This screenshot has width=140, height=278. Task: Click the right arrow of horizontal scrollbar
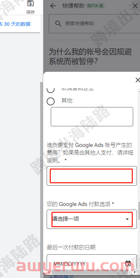[135, 272]
